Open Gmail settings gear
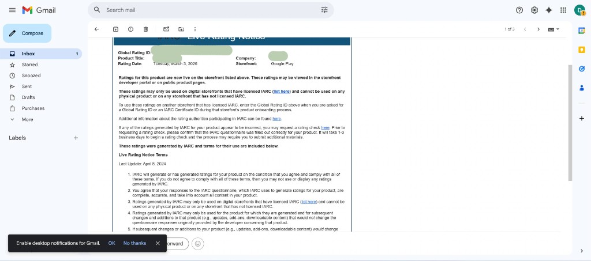 534,10
